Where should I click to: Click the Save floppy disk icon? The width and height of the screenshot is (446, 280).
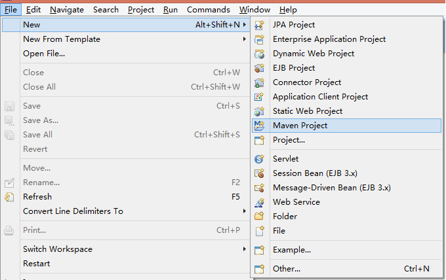coord(9,106)
